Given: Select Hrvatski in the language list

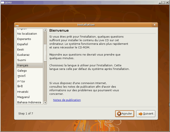Looking at the screenshot, I should pos(30,92).
